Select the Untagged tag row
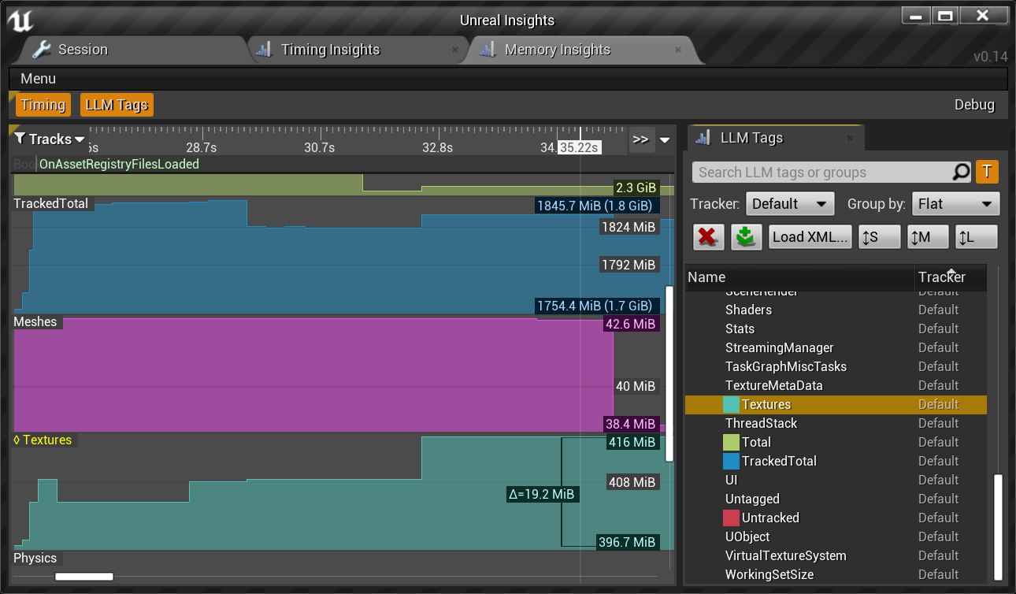The image size is (1016, 594). coord(836,499)
